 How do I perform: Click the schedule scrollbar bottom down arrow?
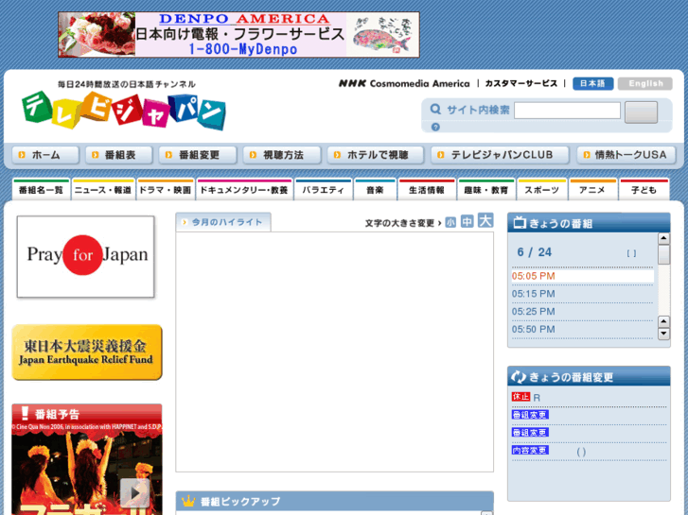663,334
